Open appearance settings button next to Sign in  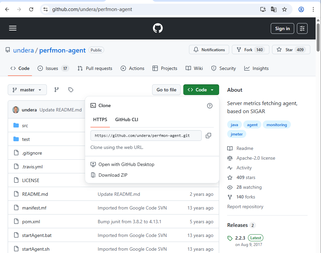click(302, 28)
